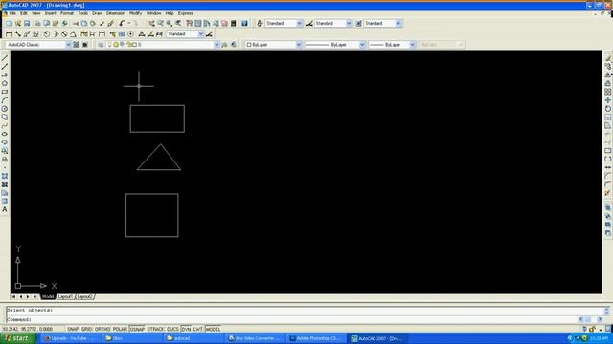Switch to the Layout2 tab
The height and width of the screenshot is (344, 613).
[85, 297]
